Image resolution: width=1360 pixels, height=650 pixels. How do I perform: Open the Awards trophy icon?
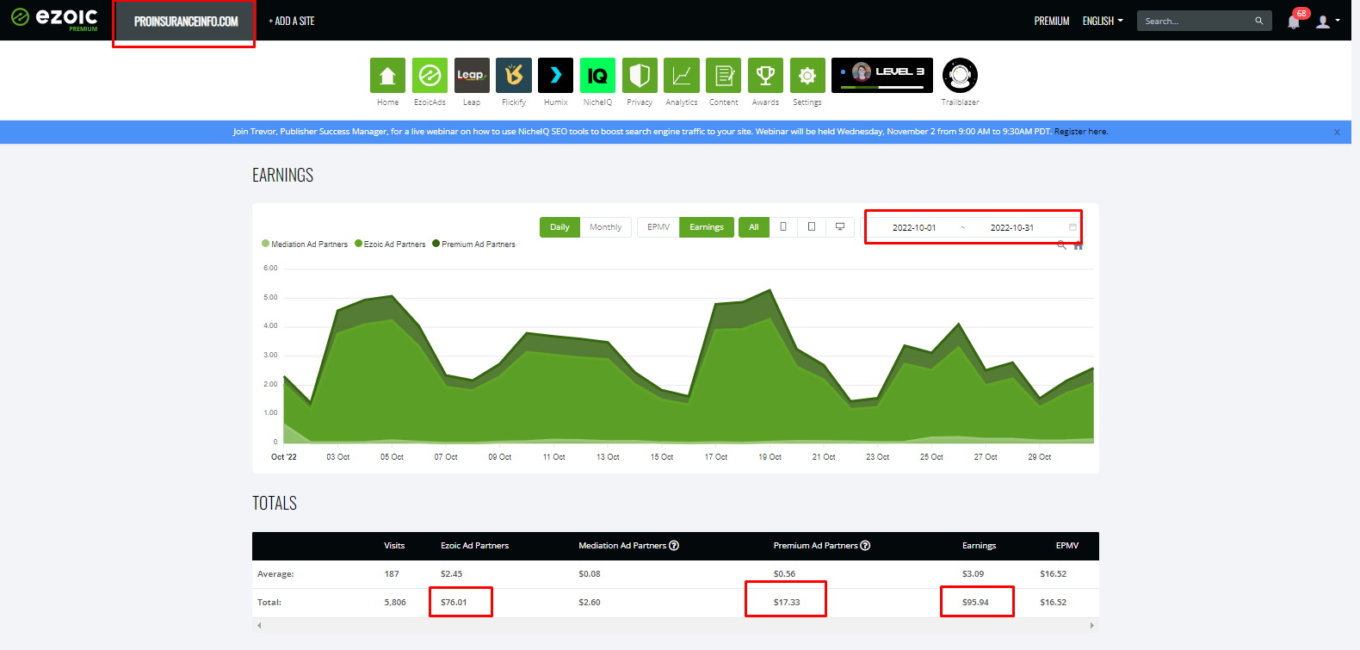tap(765, 76)
